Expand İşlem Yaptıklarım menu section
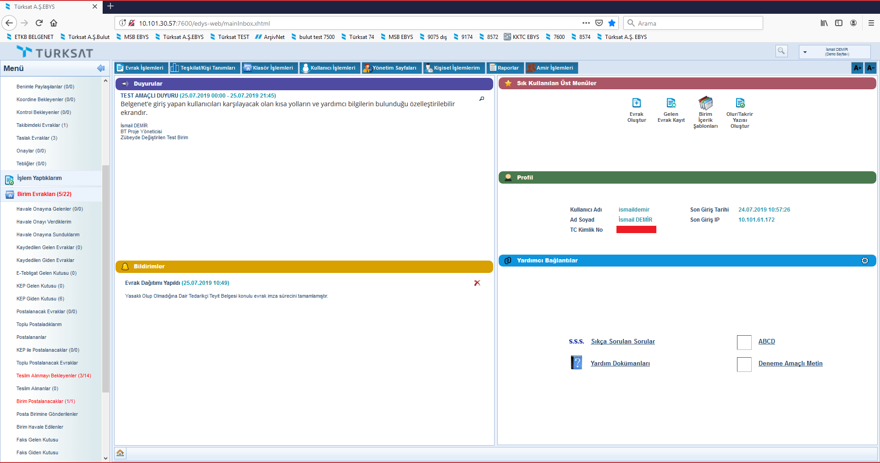 click(39, 178)
